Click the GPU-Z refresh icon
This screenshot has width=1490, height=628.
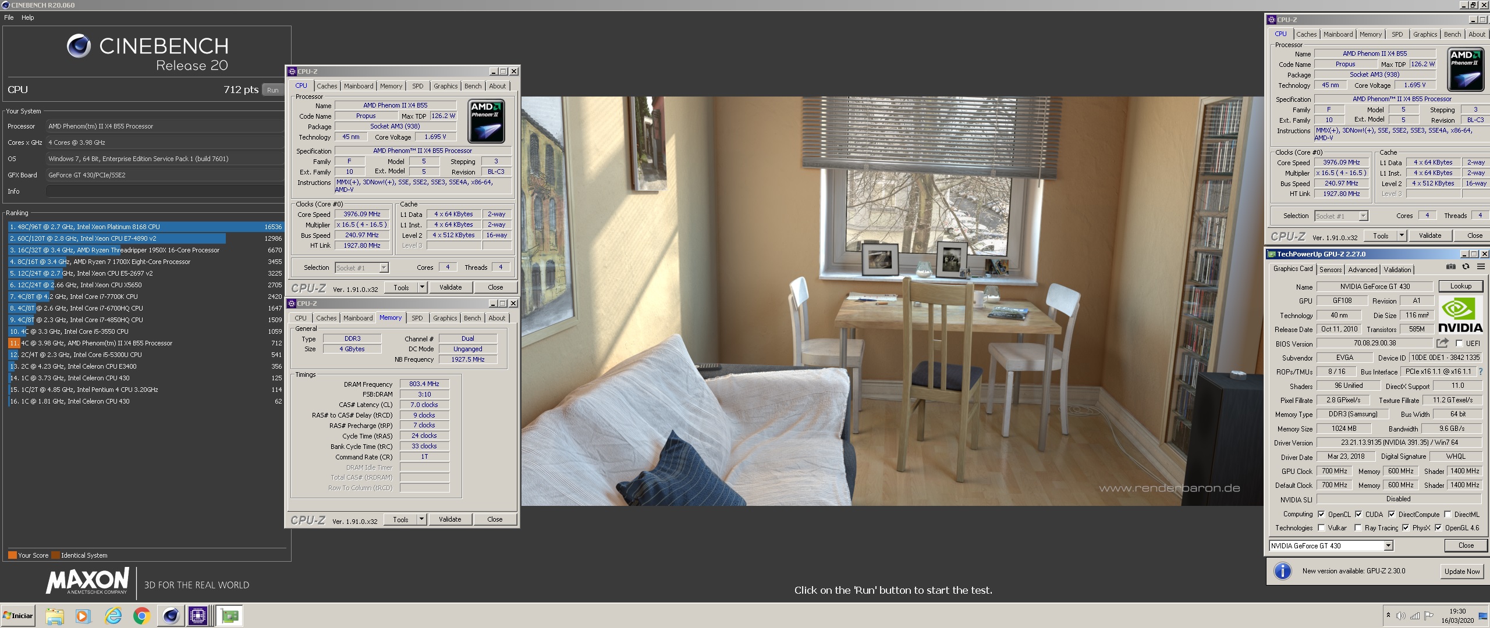point(1466,267)
